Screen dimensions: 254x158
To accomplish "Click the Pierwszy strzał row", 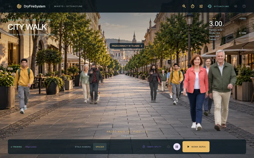I will (x=228, y=30).
